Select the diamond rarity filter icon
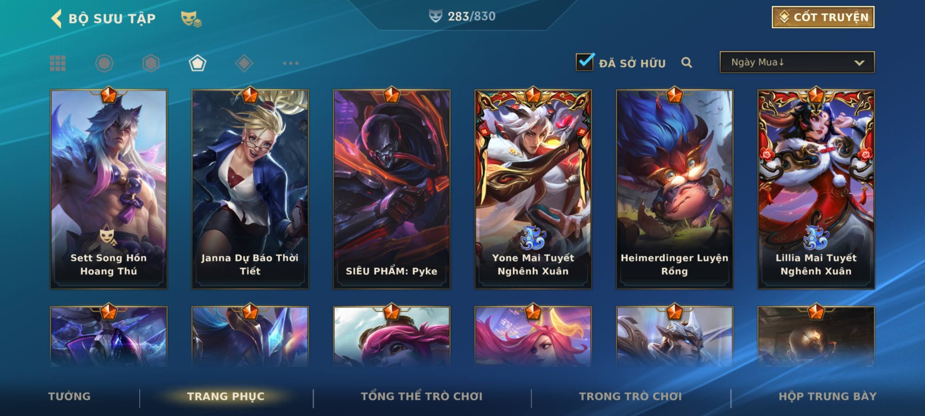Screen dimensions: 925x416 244,63
